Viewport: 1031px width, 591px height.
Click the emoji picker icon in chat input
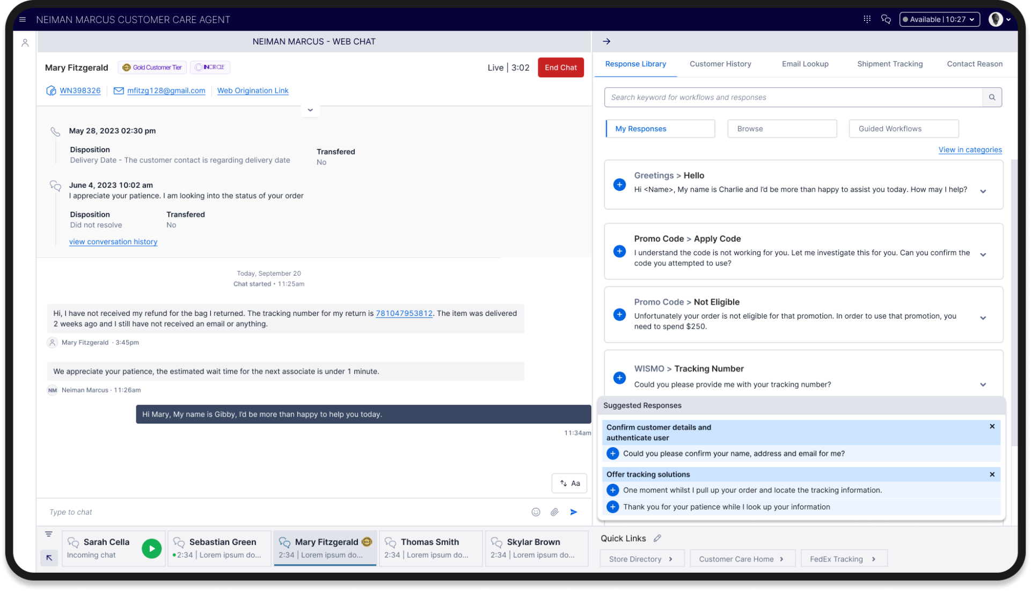coord(535,512)
